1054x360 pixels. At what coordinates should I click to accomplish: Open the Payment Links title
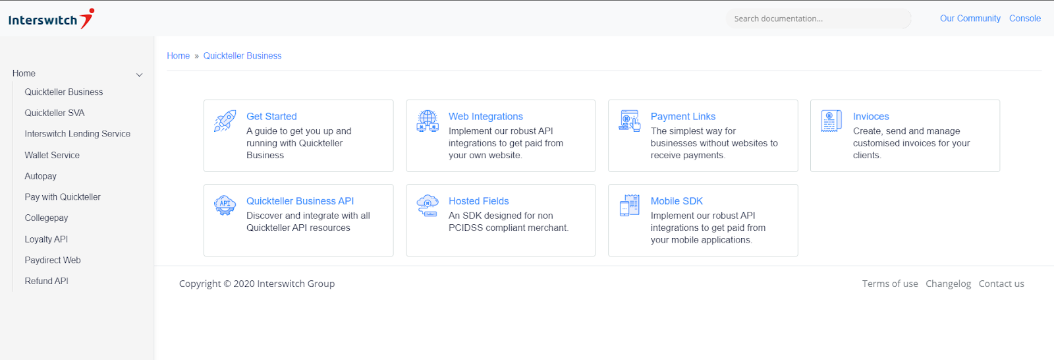(x=682, y=116)
